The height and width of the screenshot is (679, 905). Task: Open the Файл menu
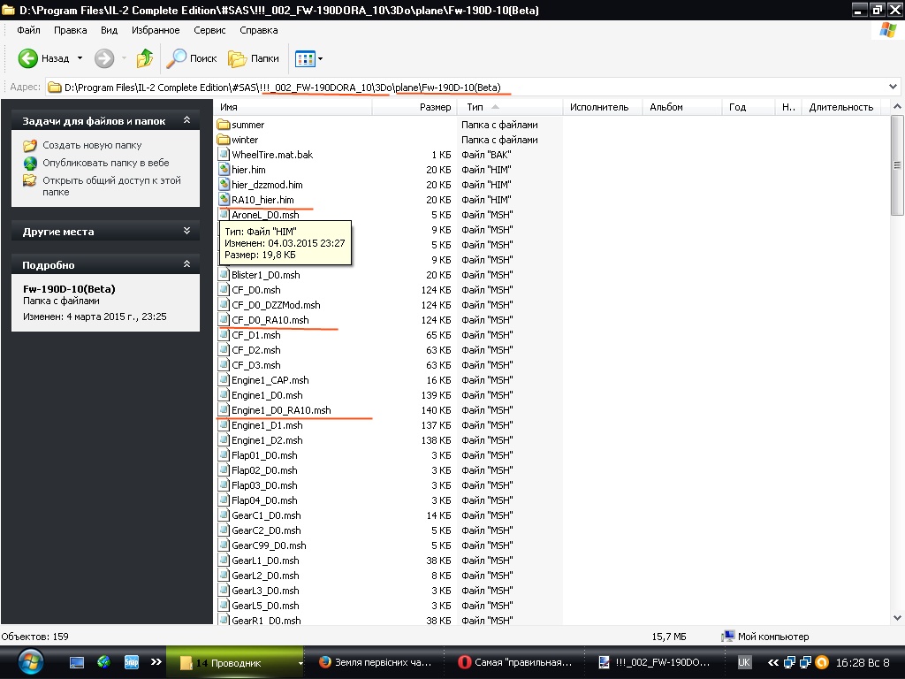pos(28,30)
